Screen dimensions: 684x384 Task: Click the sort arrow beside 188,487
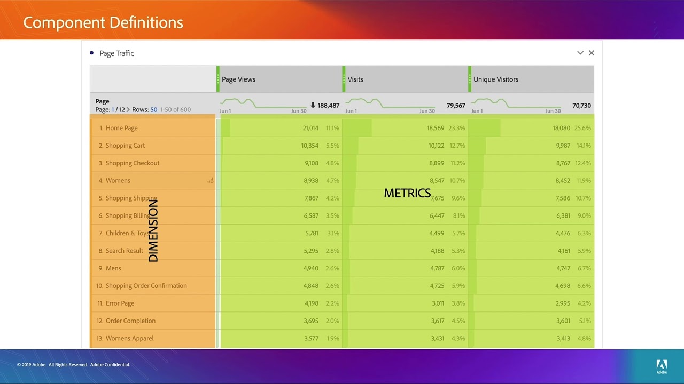[313, 106]
